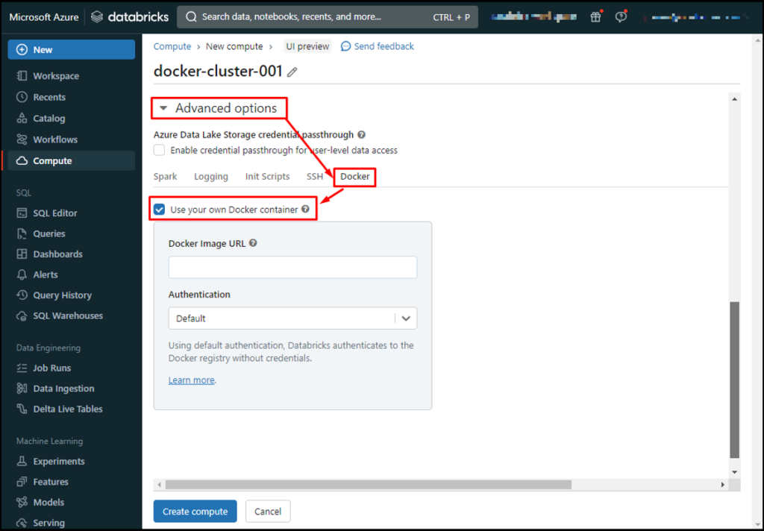Go to Compute breadcrumb link

click(x=172, y=46)
